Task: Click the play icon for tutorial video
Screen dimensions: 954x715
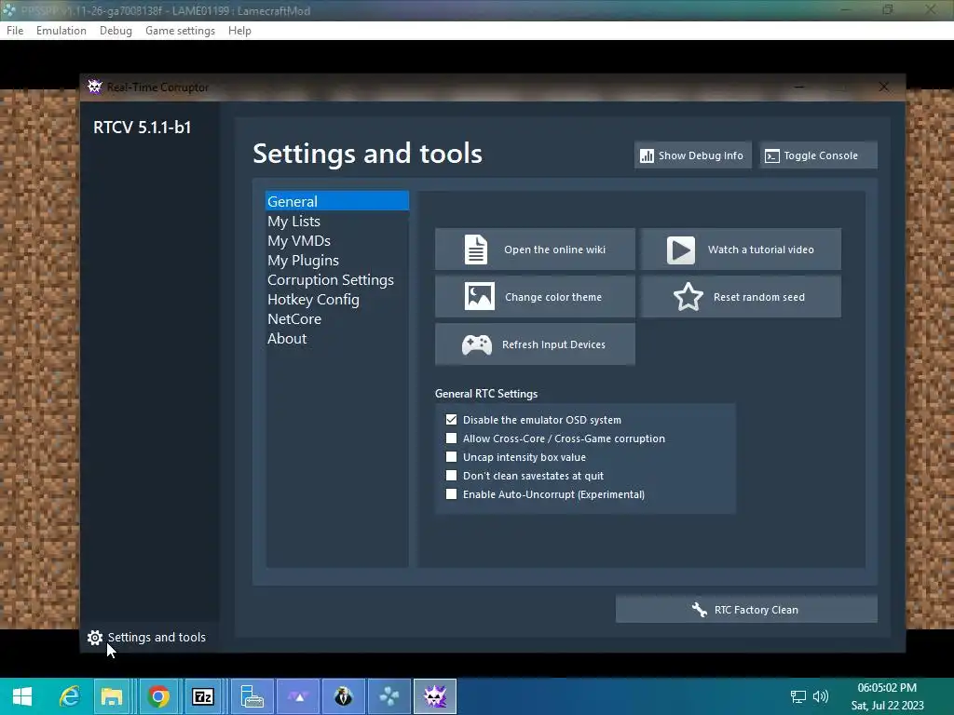Action: (680, 250)
